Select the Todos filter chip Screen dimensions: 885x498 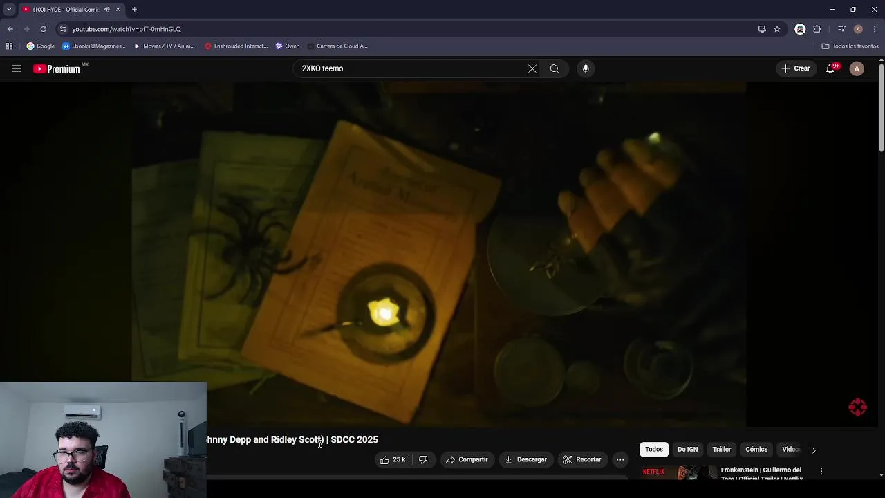[654, 450]
